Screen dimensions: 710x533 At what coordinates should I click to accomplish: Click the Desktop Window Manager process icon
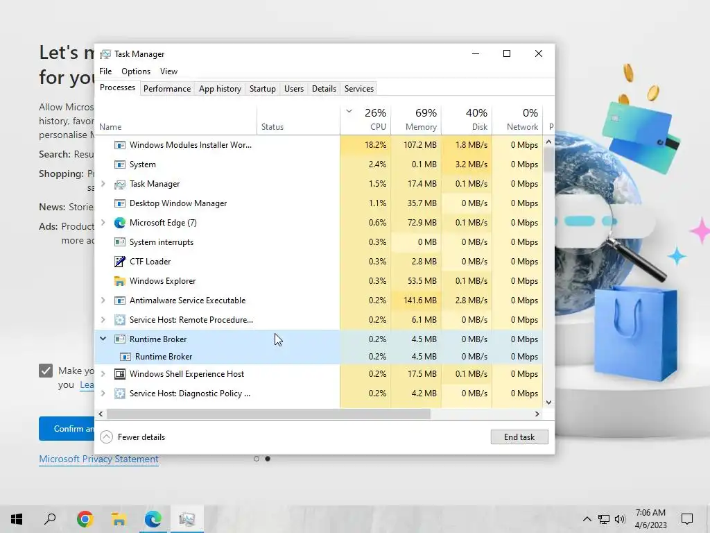pos(119,203)
